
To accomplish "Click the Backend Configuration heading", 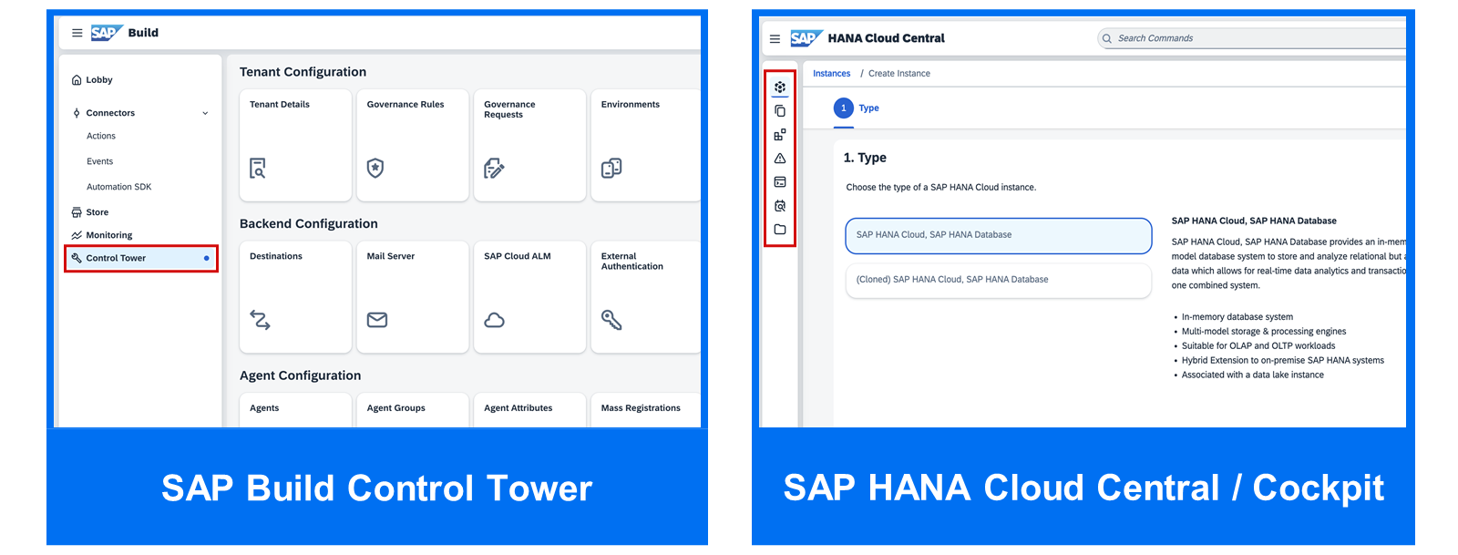I will (x=309, y=224).
